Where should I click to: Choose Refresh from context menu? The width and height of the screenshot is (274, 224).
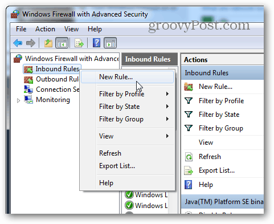(127, 153)
